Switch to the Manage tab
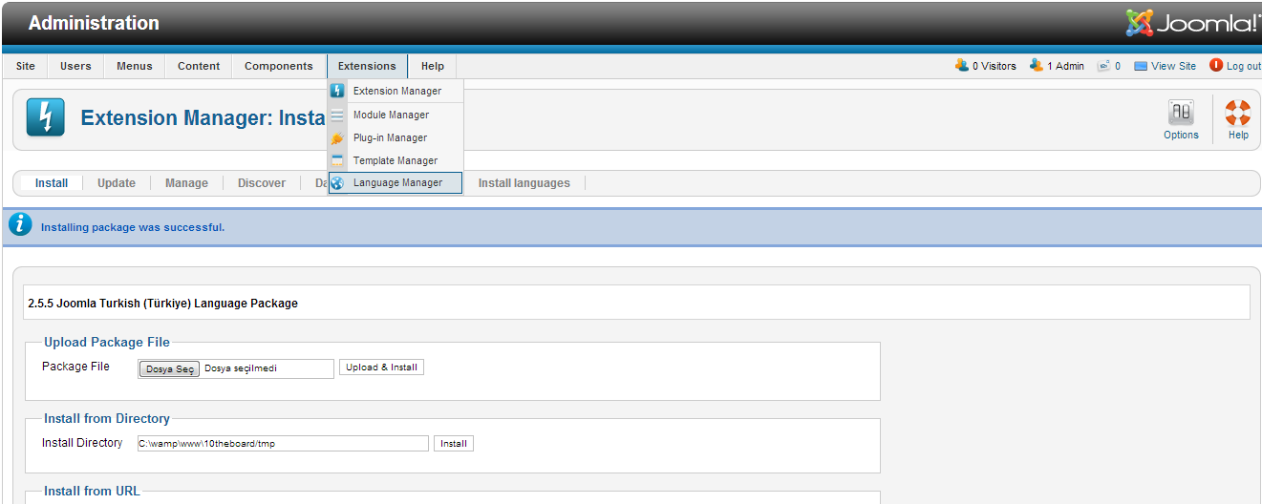1262x504 pixels. pyautogui.click(x=186, y=183)
